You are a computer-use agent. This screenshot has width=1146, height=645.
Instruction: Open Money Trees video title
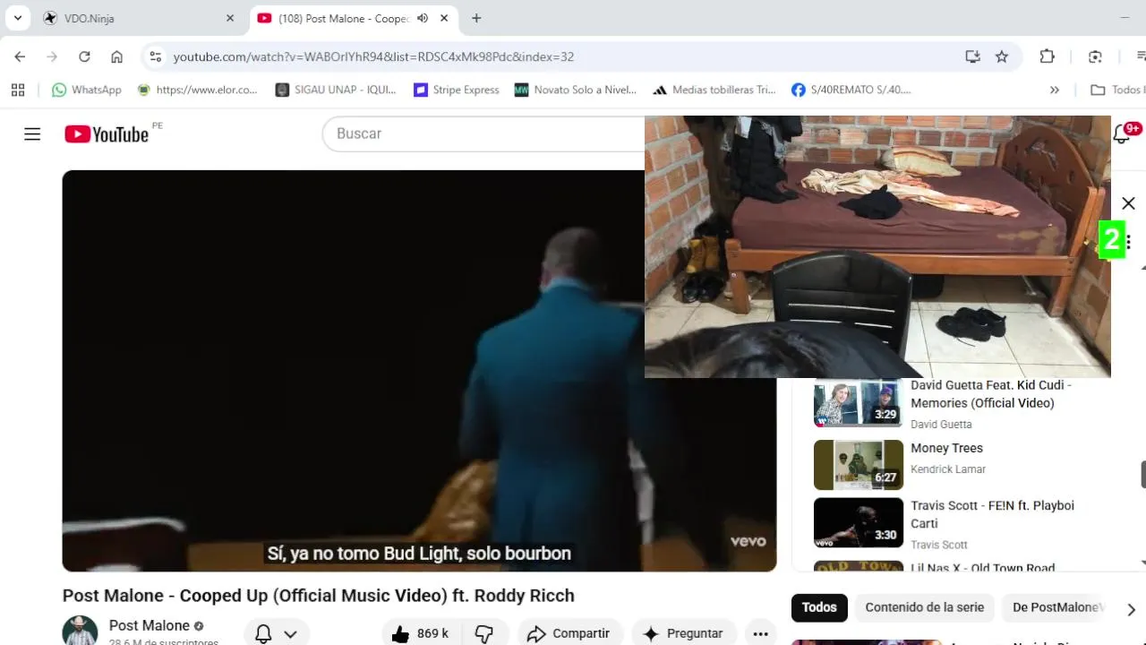click(x=946, y=448)
